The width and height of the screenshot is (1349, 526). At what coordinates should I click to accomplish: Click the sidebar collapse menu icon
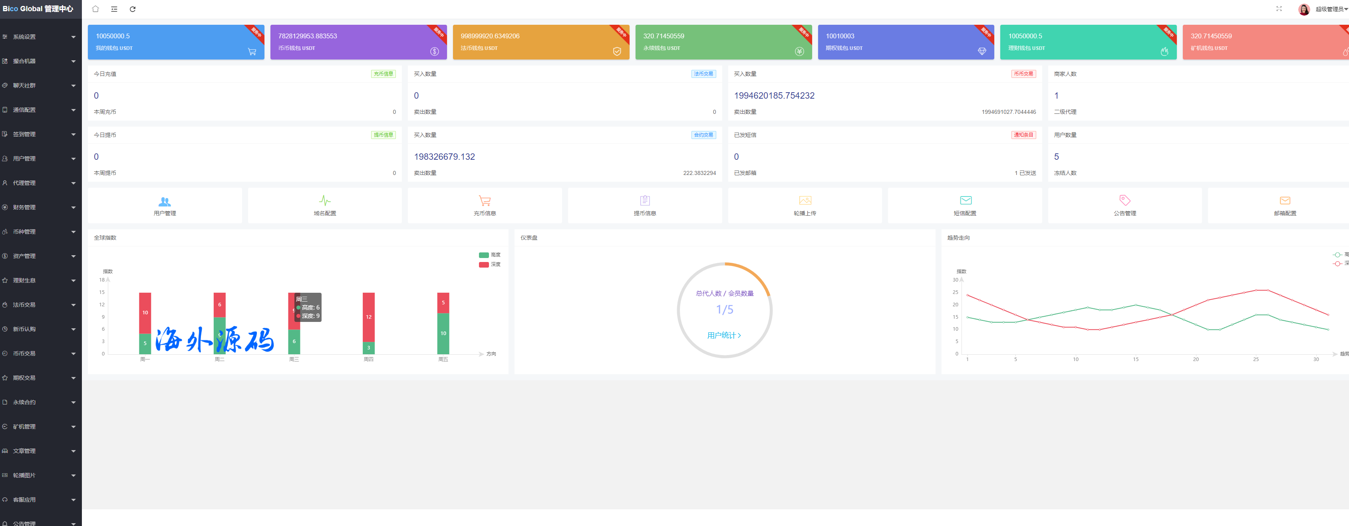(x=114, y=9)
